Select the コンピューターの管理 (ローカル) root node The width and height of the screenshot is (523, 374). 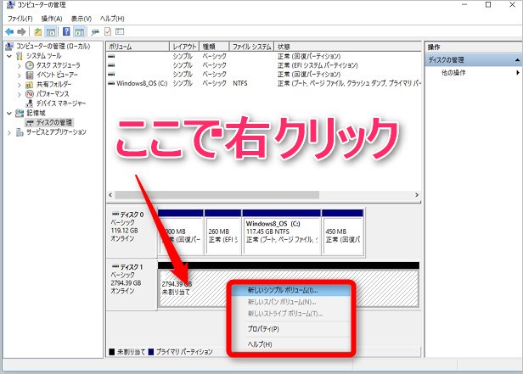53,47
